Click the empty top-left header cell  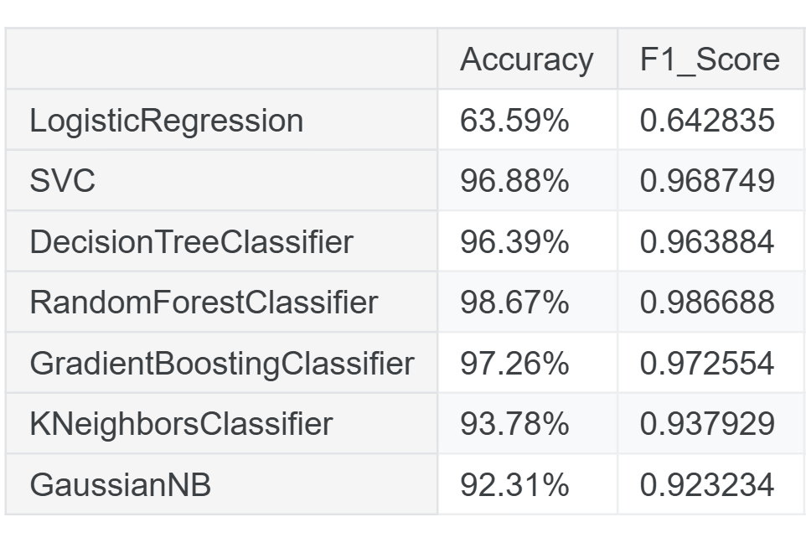pyautogui.click(x=221, y=59)
